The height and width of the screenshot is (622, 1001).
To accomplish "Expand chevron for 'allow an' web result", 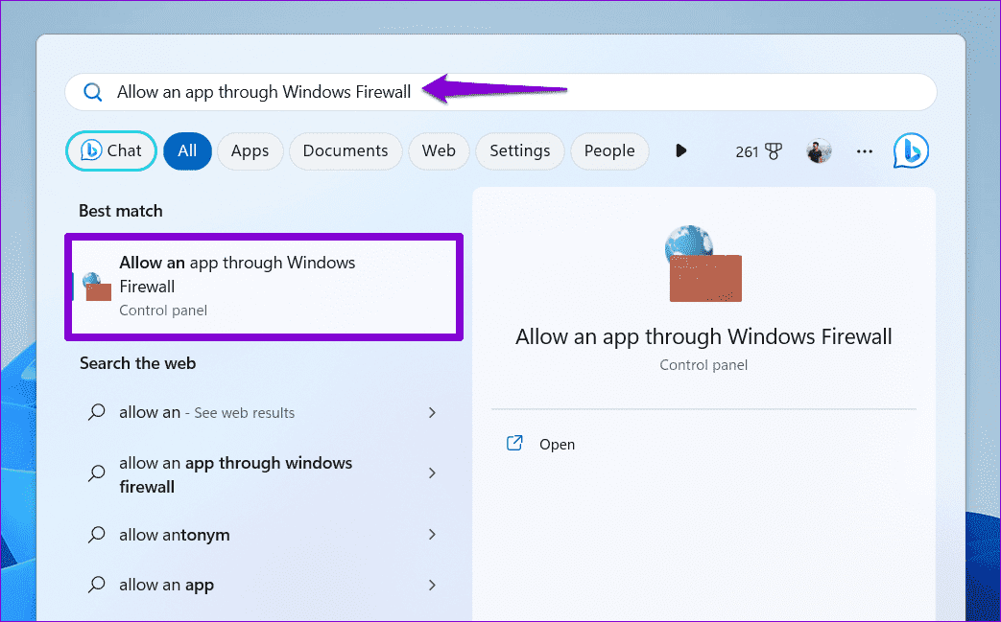I will point(432,412).
